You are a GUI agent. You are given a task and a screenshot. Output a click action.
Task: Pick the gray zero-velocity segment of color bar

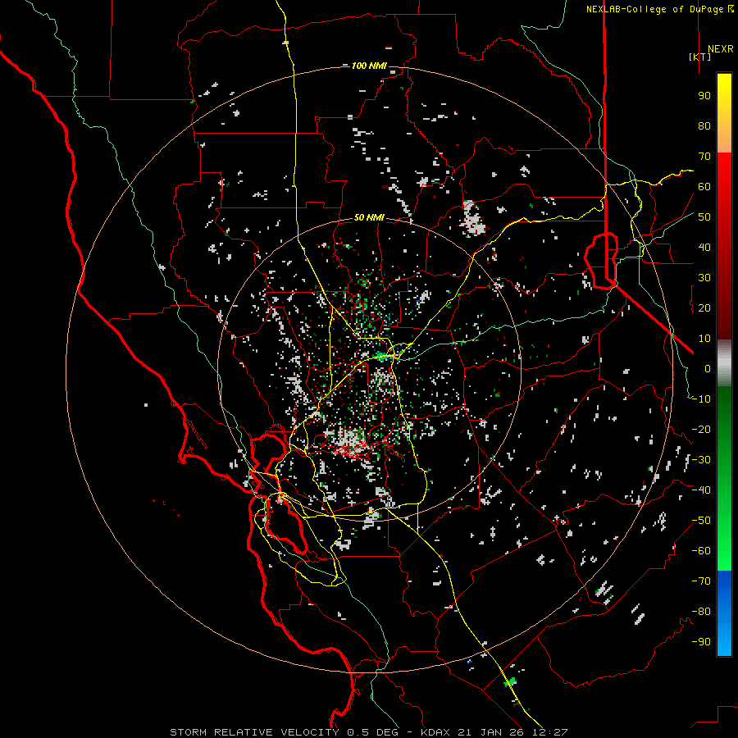724,363
